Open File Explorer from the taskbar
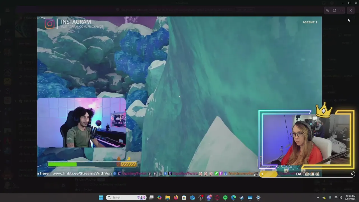Image resolution: width=359 pixels, height=202 pixels. coord(168,198)
